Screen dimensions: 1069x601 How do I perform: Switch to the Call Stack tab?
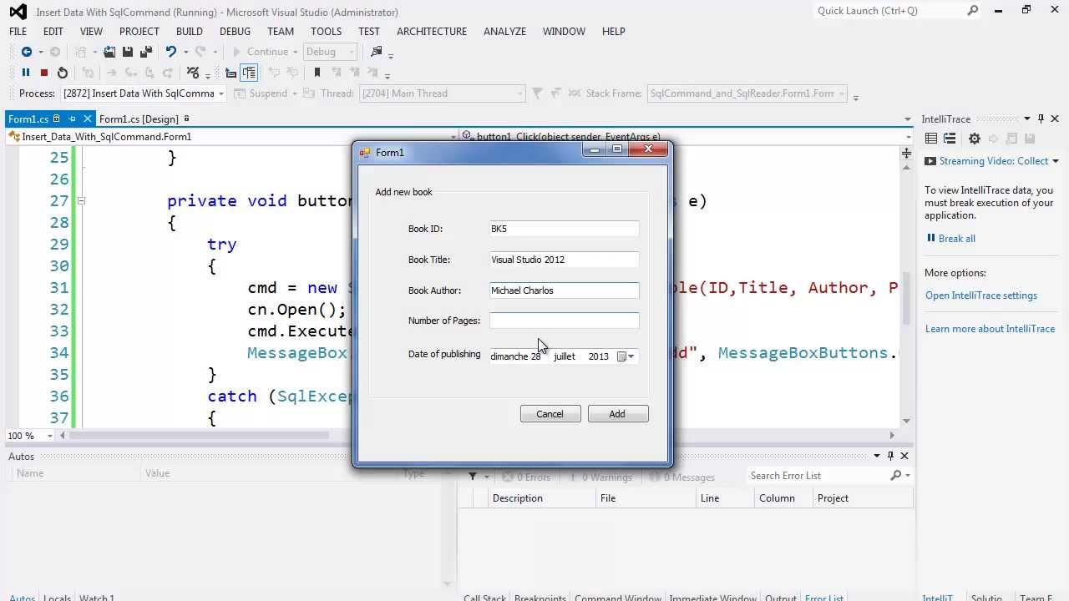(x=485, y=597)
